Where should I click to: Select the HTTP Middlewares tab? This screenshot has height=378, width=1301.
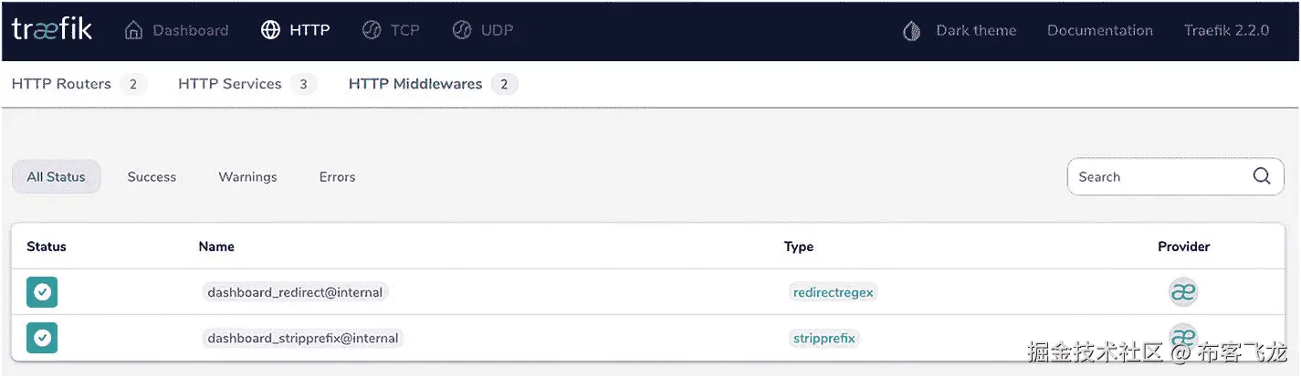tap(432, 84)
